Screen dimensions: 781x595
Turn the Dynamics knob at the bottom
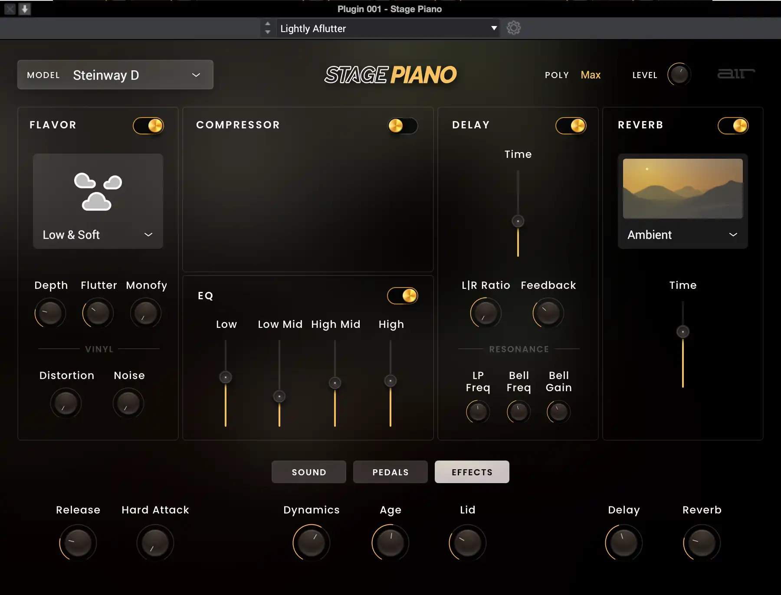[311, 543]
